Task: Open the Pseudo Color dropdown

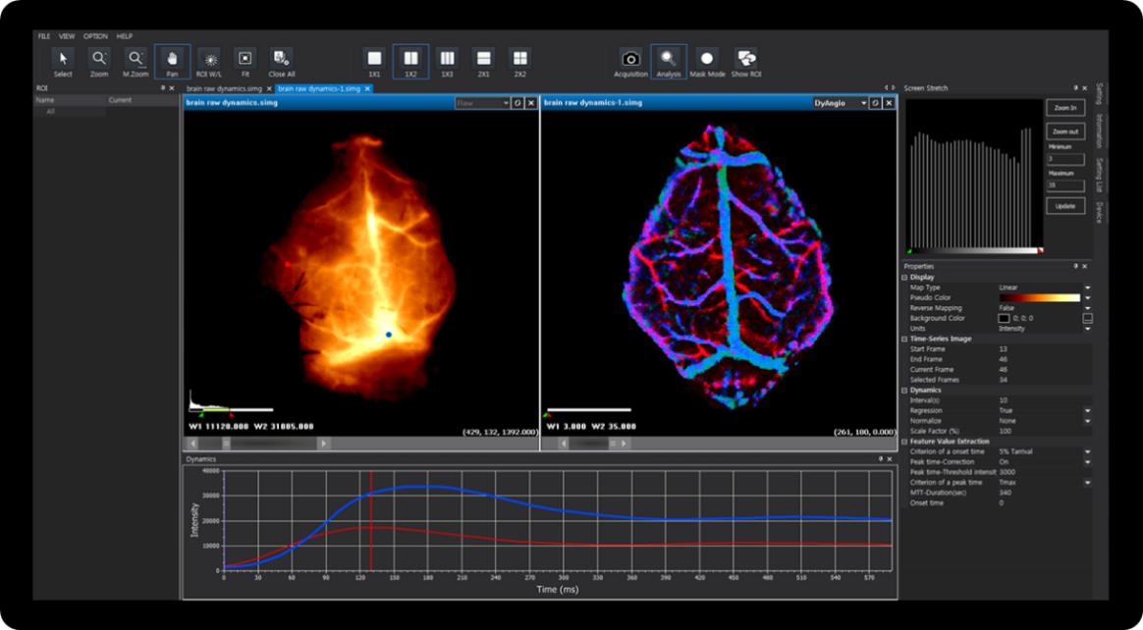Action: pyautogui.click(x=1087, y=297)
